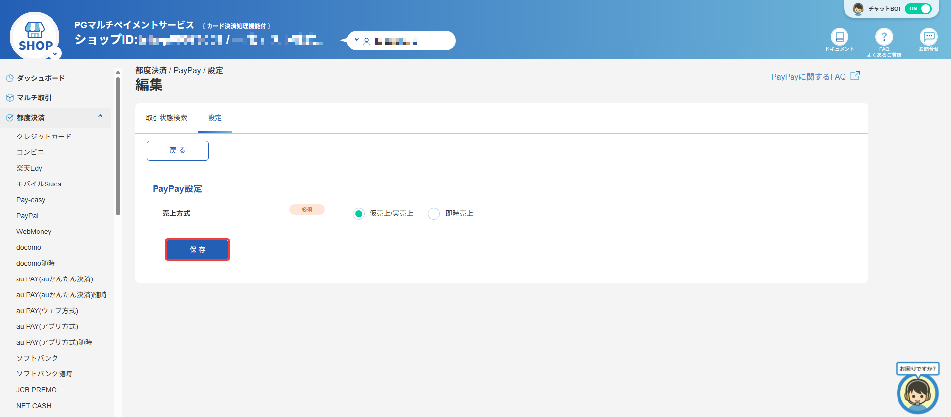Open au PAY(auかんたん決済)随時 in sidebar
This screenshot has height=417, width=951.
(x=61, y=295)
